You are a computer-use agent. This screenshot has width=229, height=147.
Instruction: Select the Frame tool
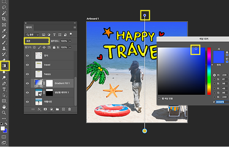pyautogui.click(x=4, y=25)
